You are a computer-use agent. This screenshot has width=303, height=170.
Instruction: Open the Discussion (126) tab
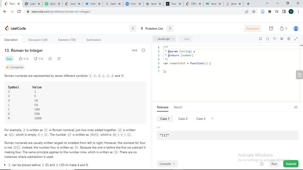pyautogui.click(x=38, y=40)
